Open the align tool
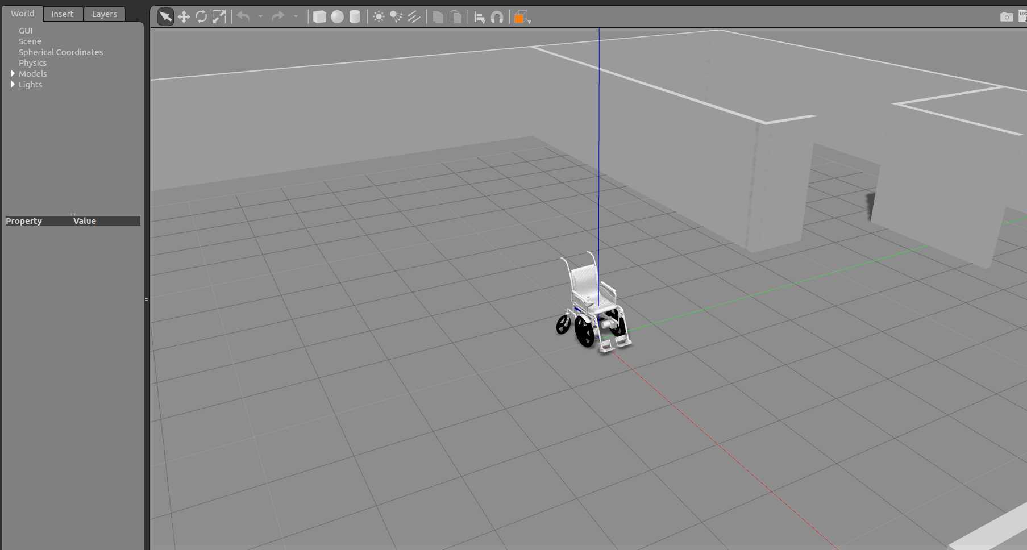This screenshot has height=550, width=1027. pos(479,17)
